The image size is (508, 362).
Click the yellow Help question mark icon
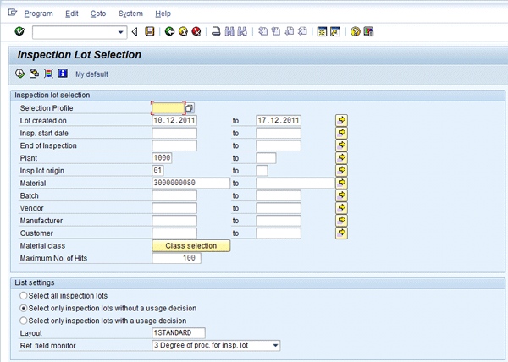(x=356, y=31)
